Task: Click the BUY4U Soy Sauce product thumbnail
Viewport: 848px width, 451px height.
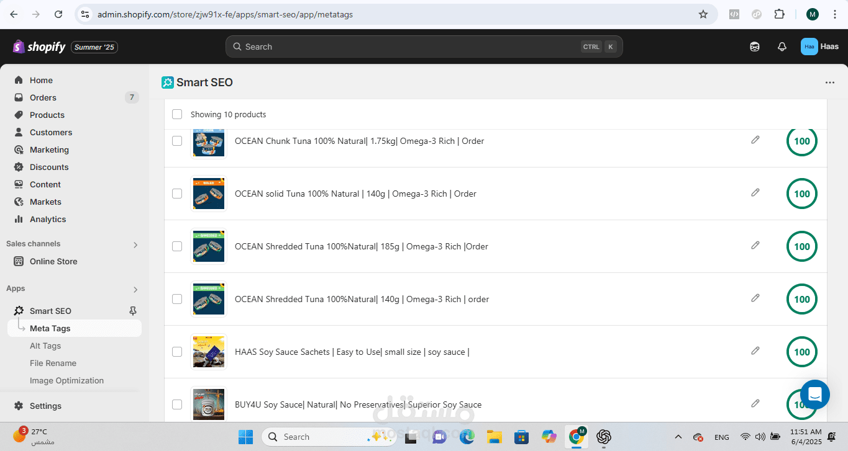Action: pos(209,404)
